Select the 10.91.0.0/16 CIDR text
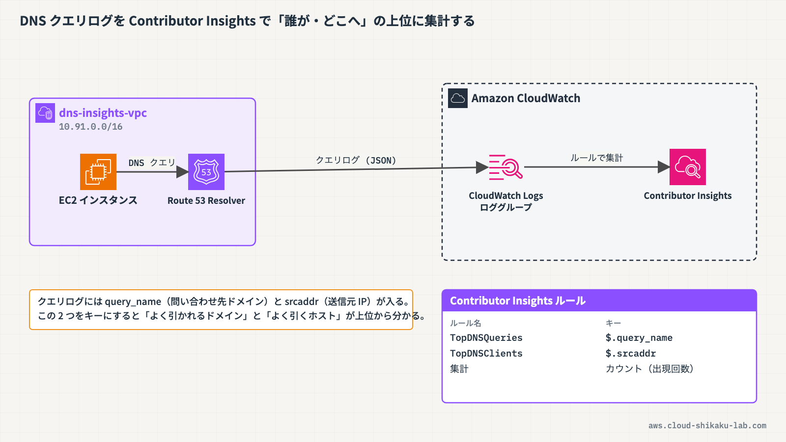The image size is (786, 442). 91,127
